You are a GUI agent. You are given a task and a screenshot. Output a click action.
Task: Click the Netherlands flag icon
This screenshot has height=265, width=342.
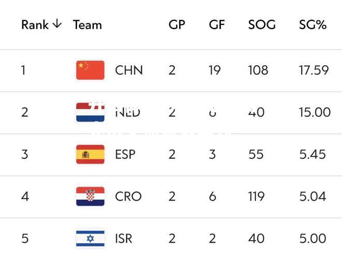point(90,112)
